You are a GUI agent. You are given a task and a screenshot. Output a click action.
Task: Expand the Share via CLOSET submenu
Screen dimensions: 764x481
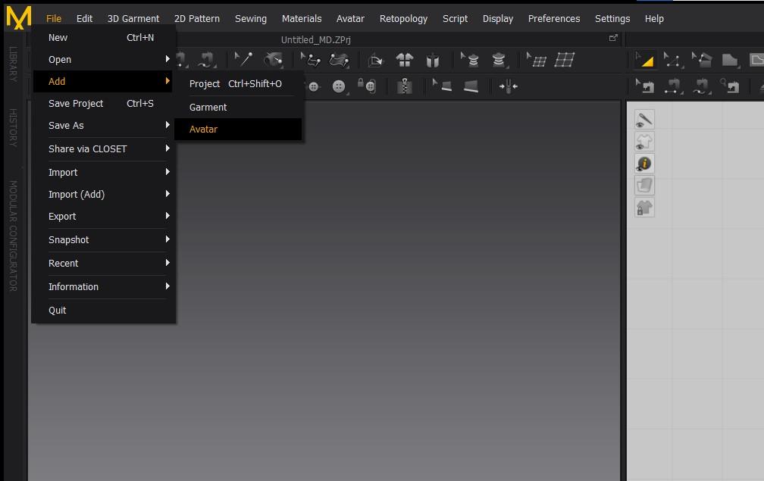point(103,149)
